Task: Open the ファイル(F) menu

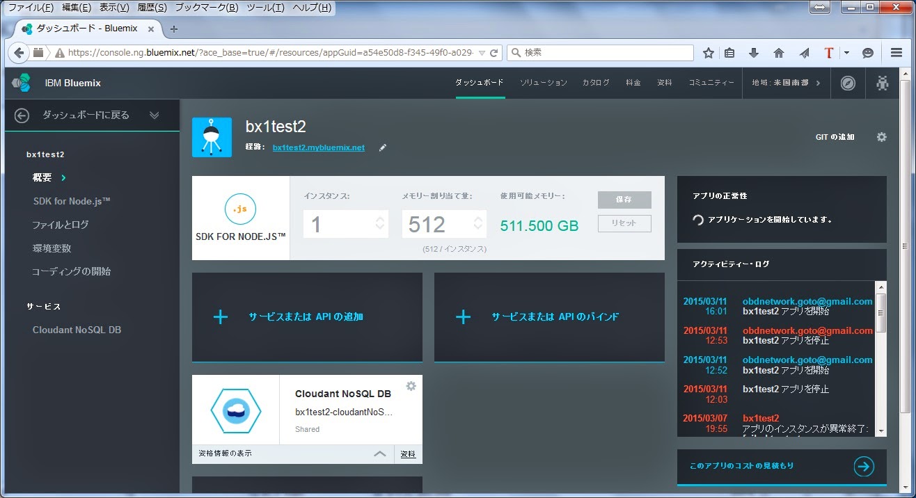Action: pyautogui.click(x=30, y=8)
